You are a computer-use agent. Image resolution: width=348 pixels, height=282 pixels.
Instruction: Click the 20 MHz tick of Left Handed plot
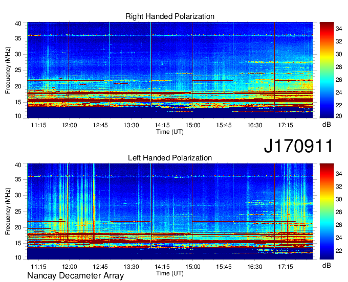coord(18,227)
